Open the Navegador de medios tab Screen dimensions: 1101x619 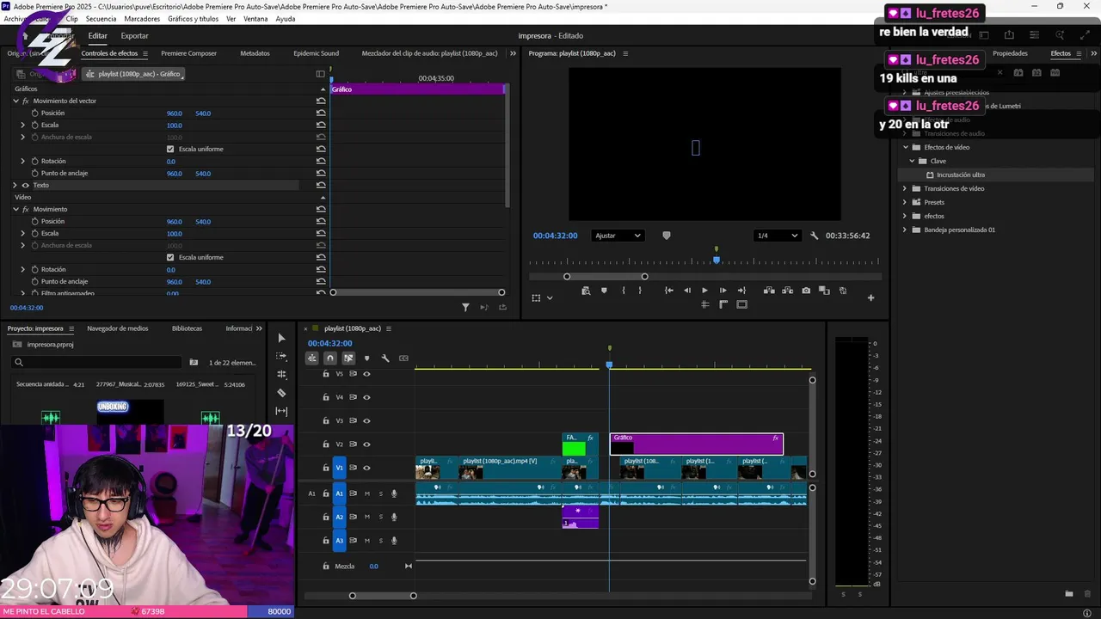click(x=118, y=328)
